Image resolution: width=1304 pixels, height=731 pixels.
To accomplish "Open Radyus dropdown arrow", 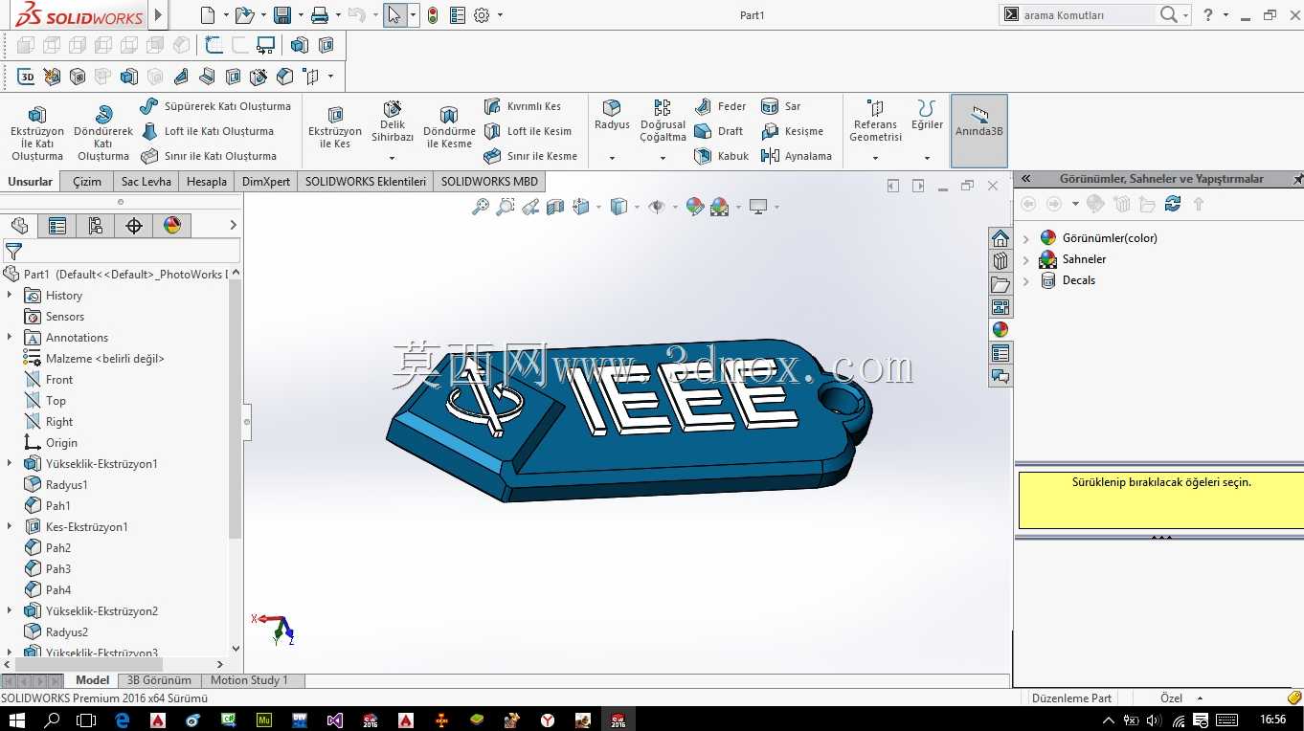I will (x=612, y=158).
